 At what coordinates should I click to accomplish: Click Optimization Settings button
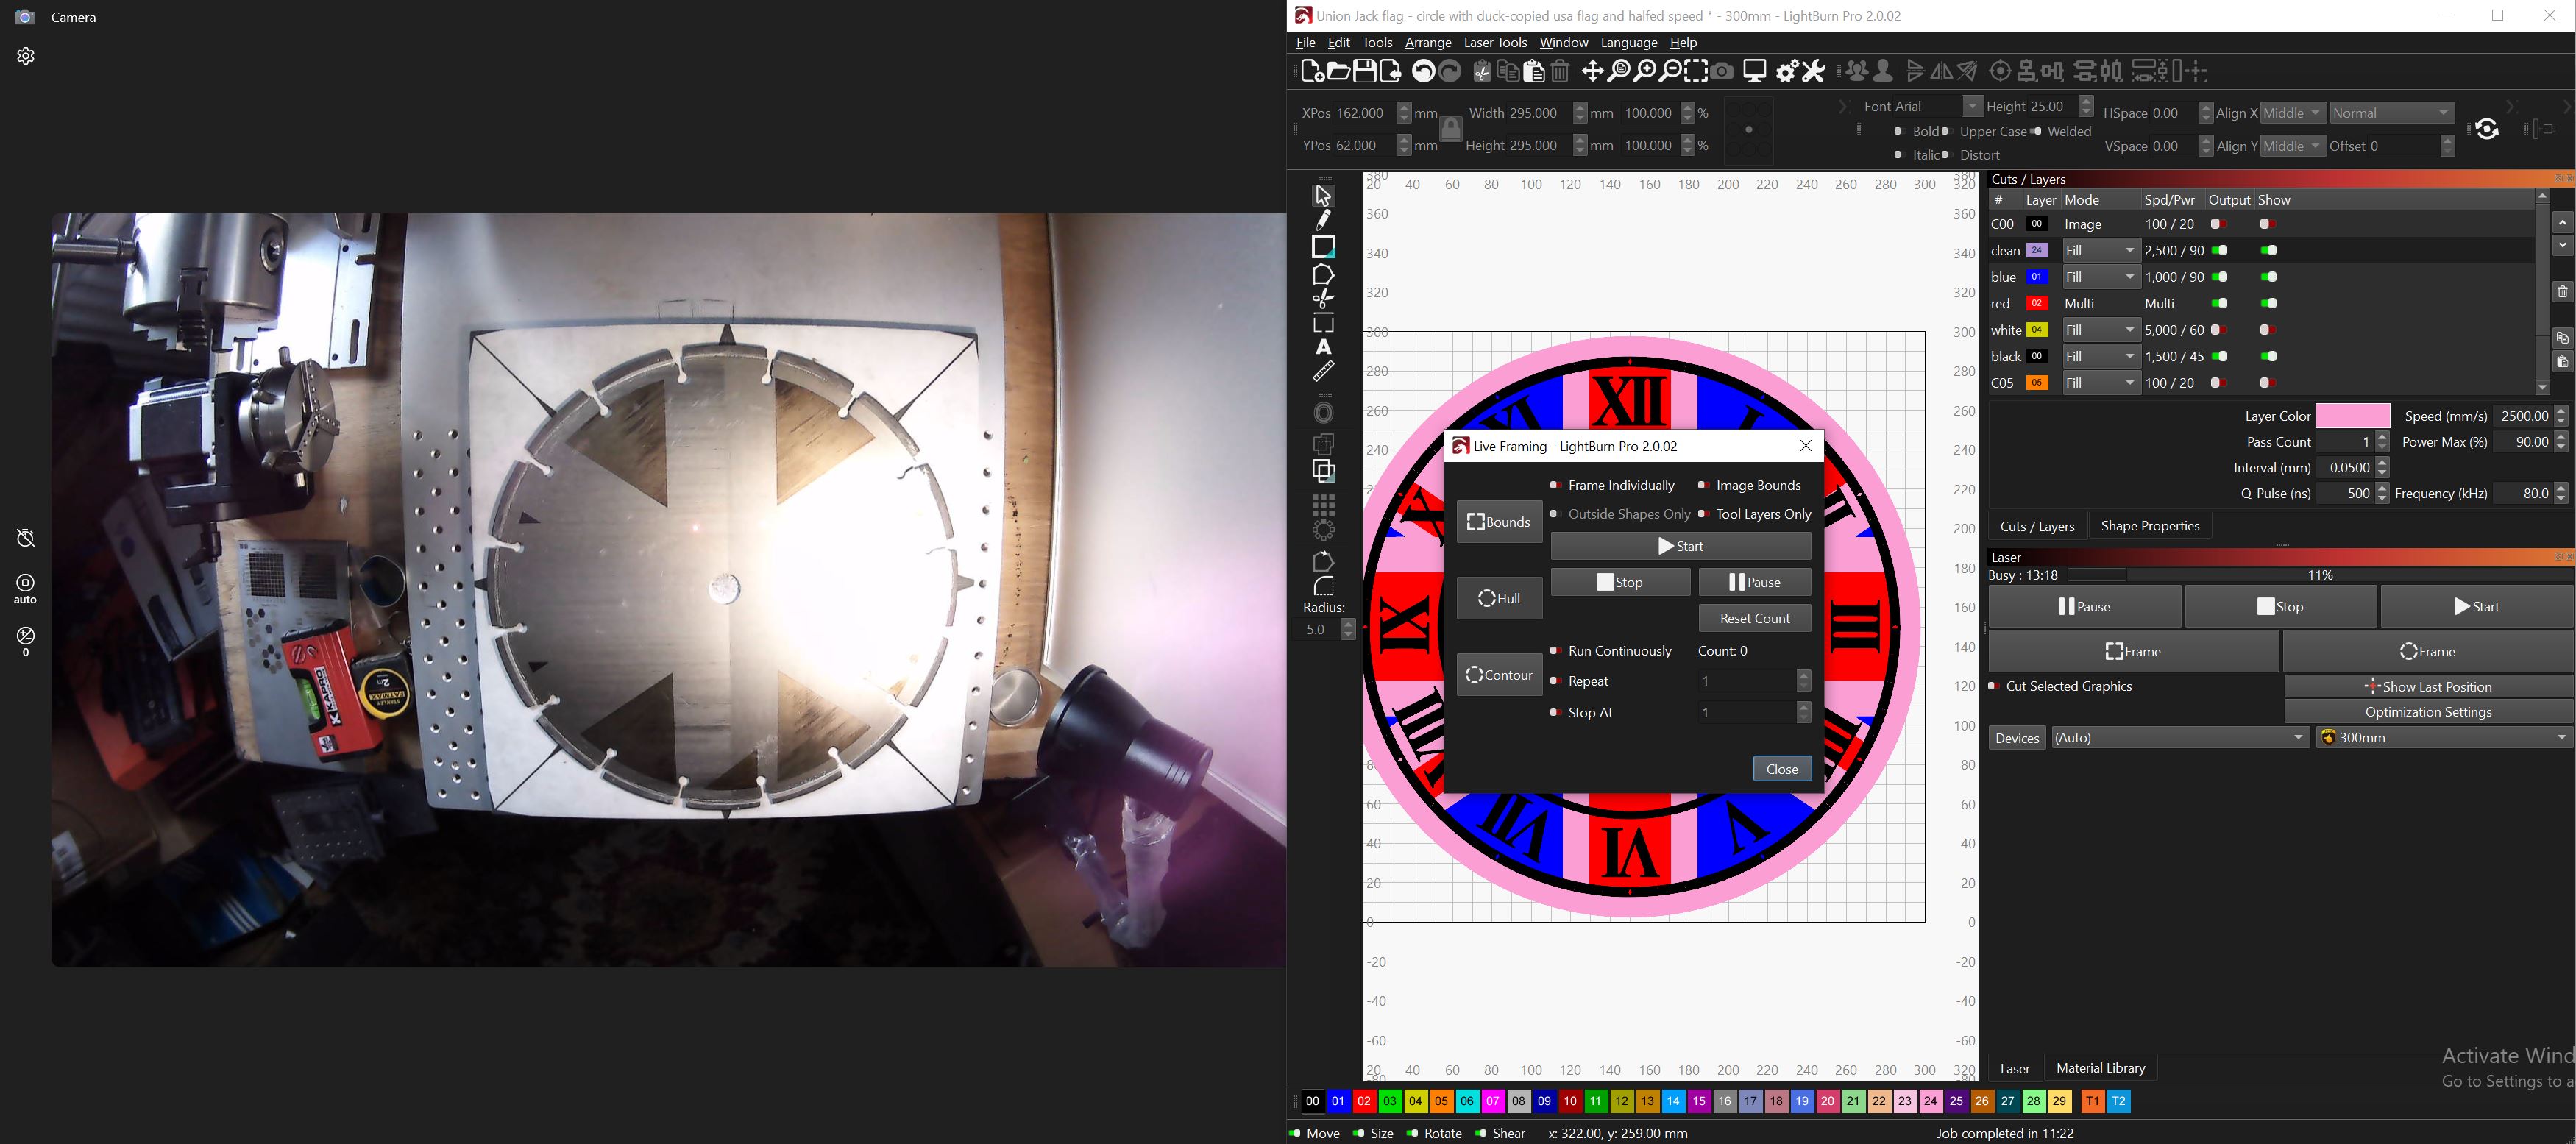(x=2428, y=712)
